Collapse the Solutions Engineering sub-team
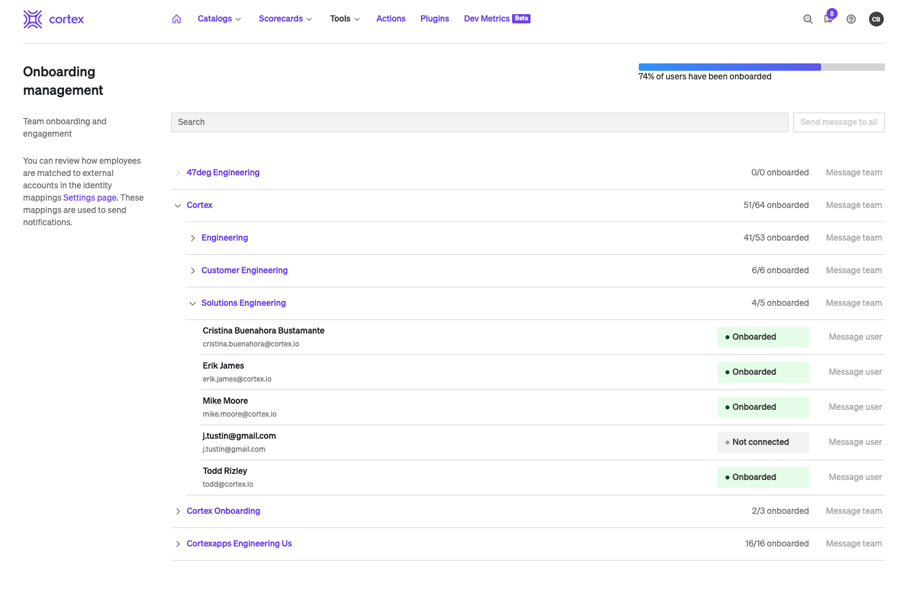The width and height of the screenshot is (909, 592). coord(193,303)
